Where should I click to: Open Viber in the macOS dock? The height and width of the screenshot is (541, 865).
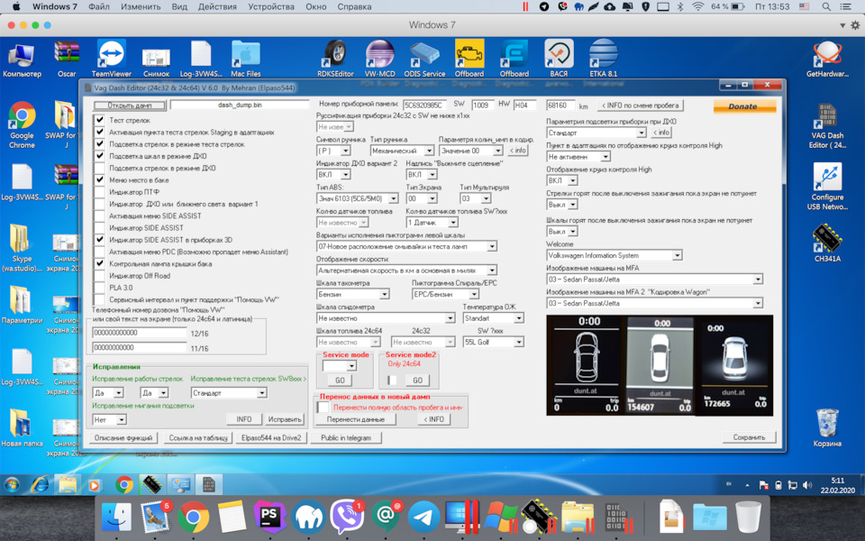(x=346, y=518)
